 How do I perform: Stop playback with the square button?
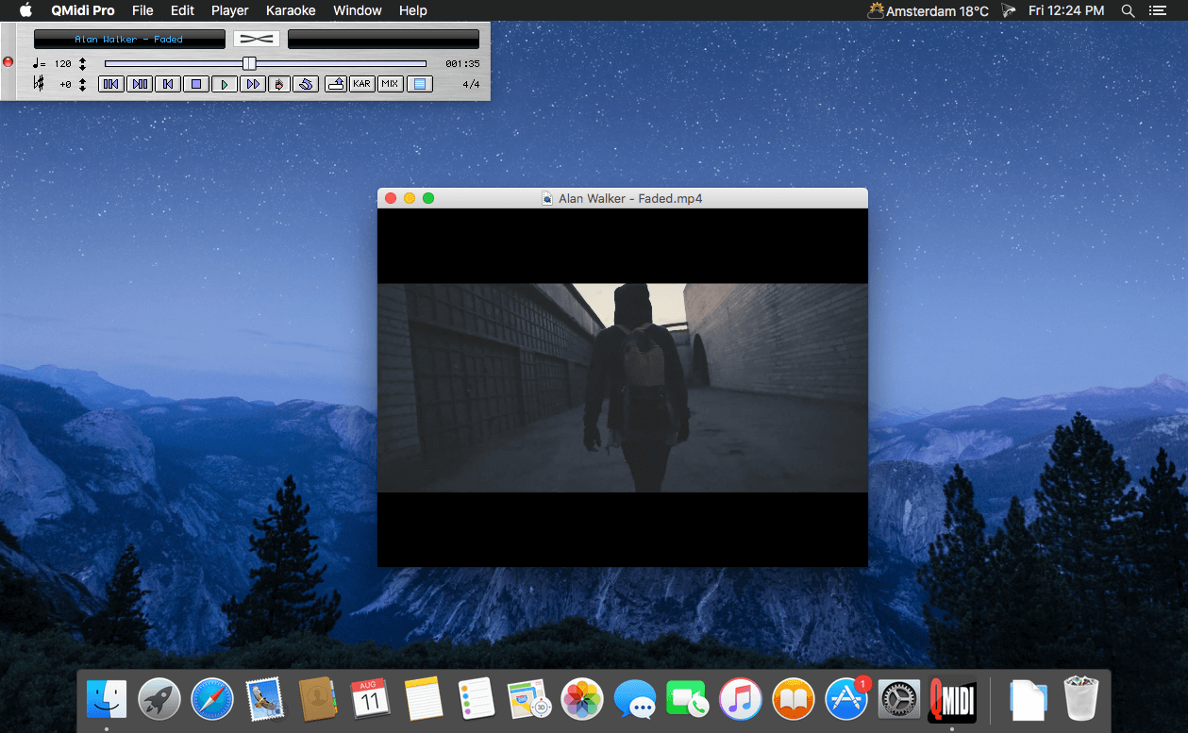pyautogui.click(x=195, y=84)
